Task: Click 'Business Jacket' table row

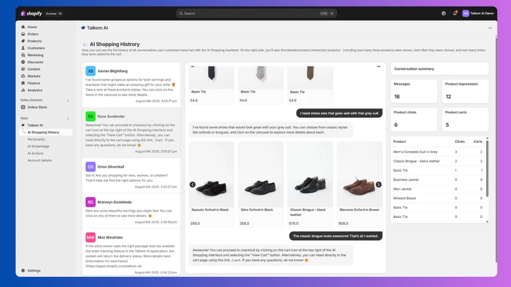Action: click(438, 180)
